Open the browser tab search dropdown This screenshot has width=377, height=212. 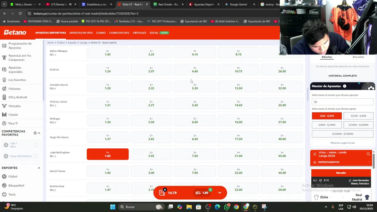(x=4, y=4)
